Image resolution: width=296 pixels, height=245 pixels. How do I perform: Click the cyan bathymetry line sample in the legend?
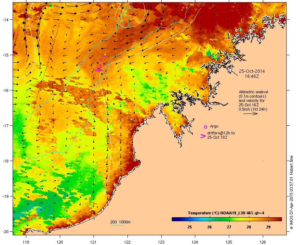tap(117, 225)
